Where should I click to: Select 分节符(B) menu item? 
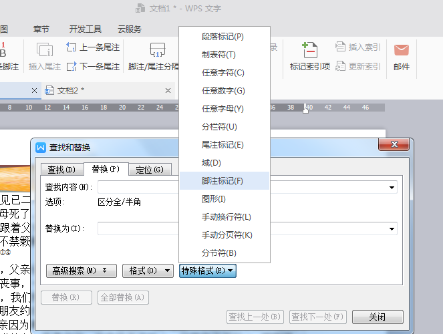click(225, 253)
